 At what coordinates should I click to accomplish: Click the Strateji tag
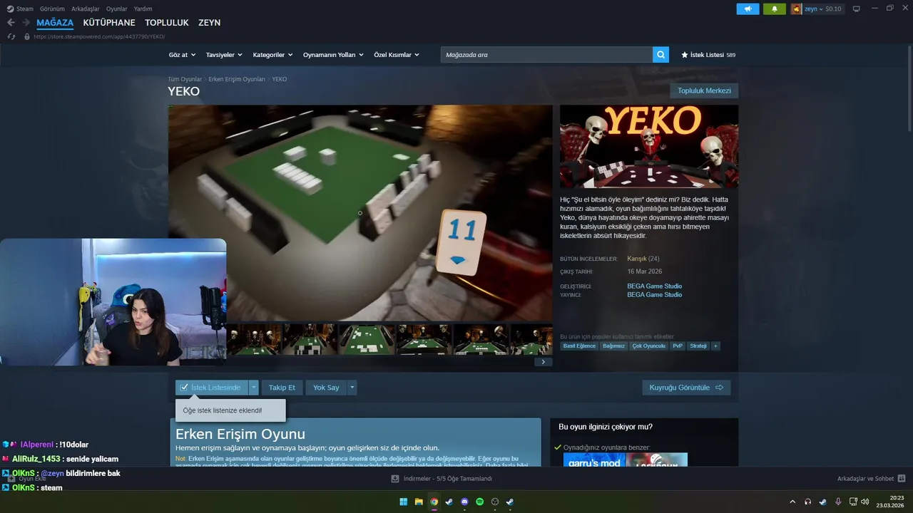pyautogui.click(x=698, y=346)
